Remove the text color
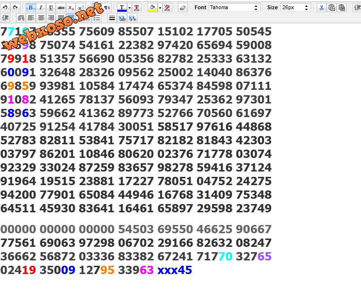 pyautogui.click(x=137, y=8)
